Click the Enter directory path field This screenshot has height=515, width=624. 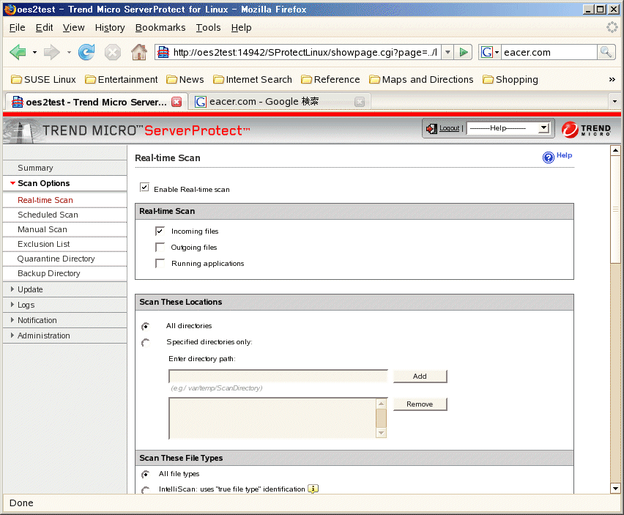(278, 376)
